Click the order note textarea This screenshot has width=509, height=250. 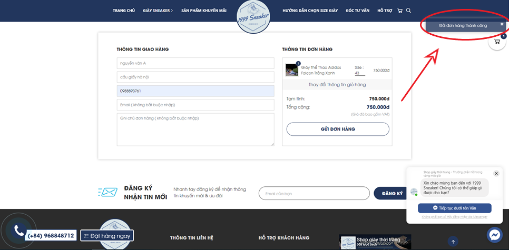[x=195, y=129]
